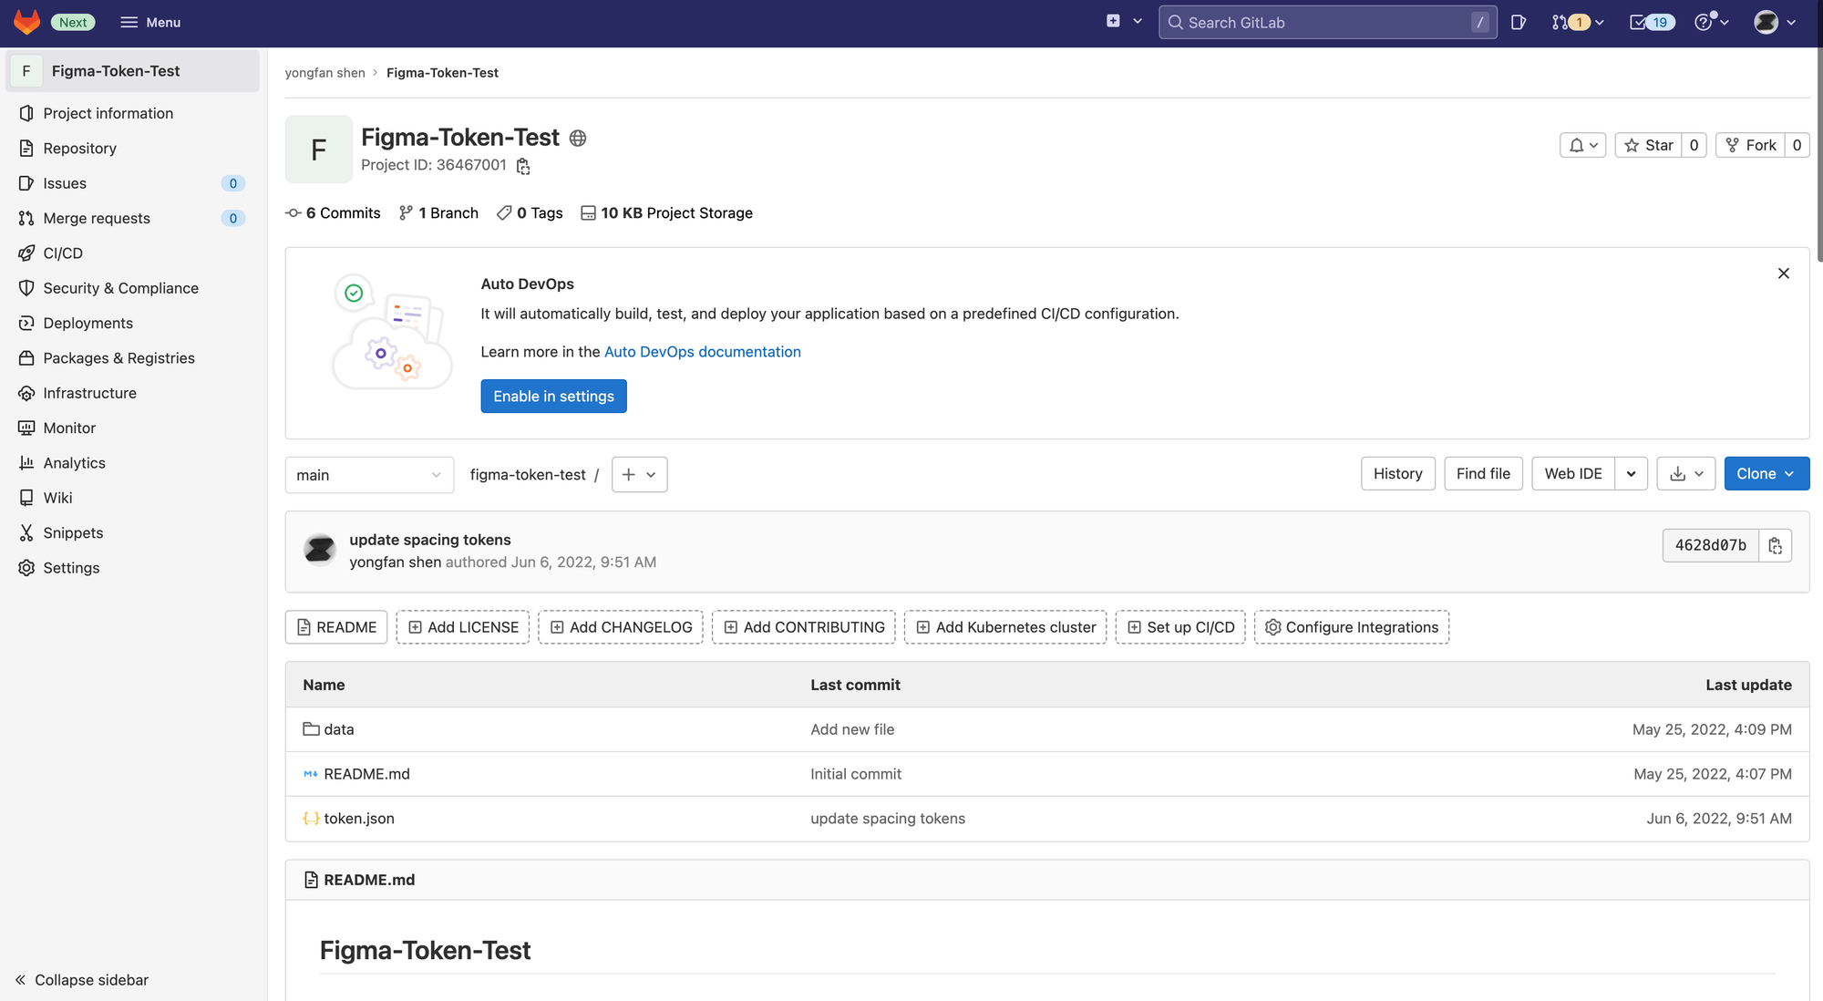Image resolution: width=1823 pixels, height=1001 pixels.
Task: Focus the Search GitLab field
Action: point(1327,22)
